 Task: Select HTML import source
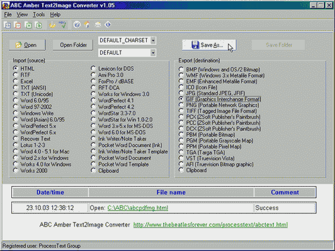pos(23,69)
